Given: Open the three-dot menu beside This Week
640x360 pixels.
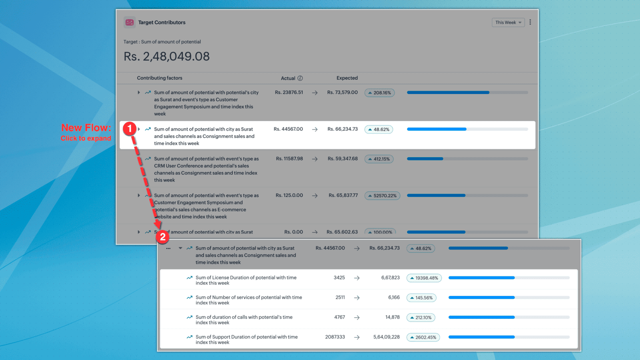Looking at the screenshot, I should pyautogui.click(x=530, y=22).
